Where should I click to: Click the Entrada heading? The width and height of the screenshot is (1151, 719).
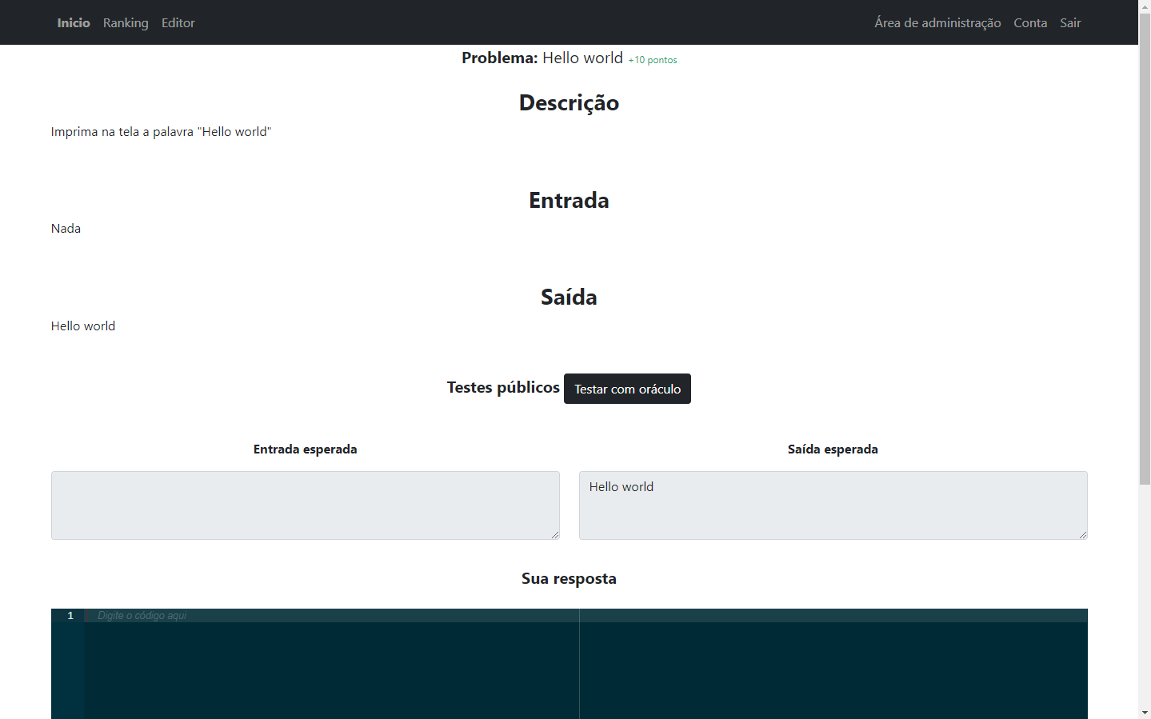[569, 200]
